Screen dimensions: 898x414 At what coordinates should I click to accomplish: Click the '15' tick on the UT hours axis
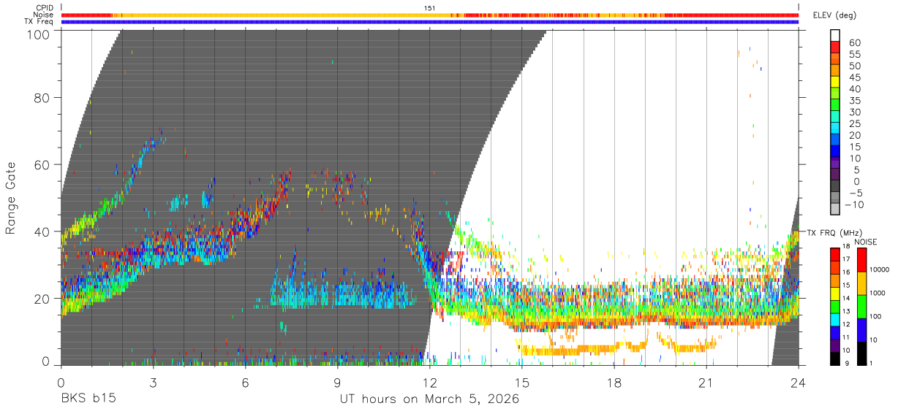[x=521, y=381]
